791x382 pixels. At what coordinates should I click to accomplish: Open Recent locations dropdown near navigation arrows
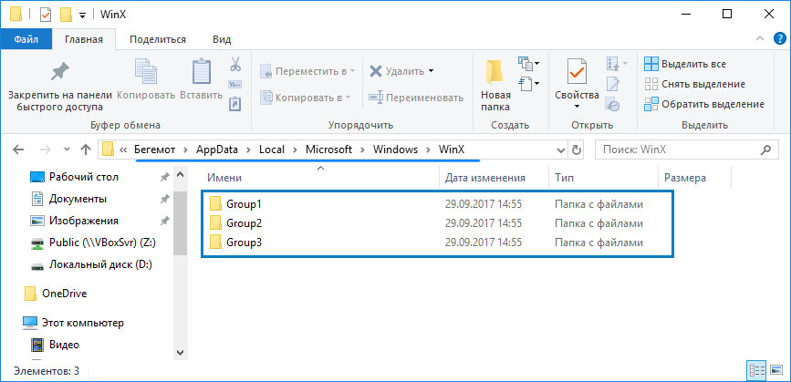click(x=68, y=150)
